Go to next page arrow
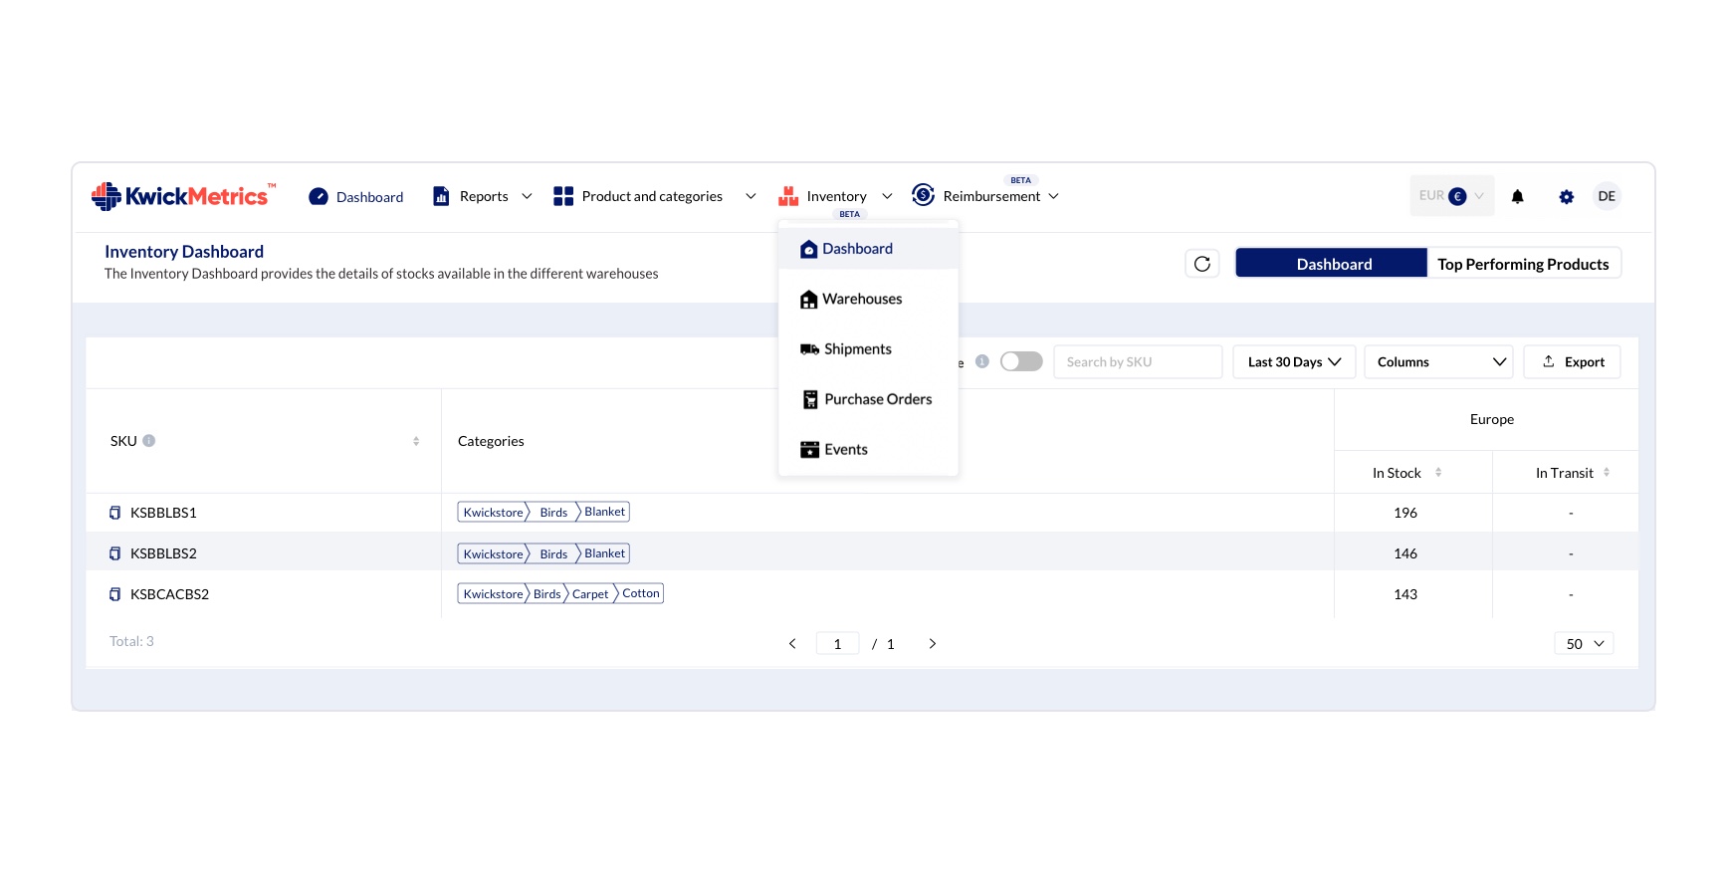Viewport: 1726px width, 872px height. tap(933, 644)
